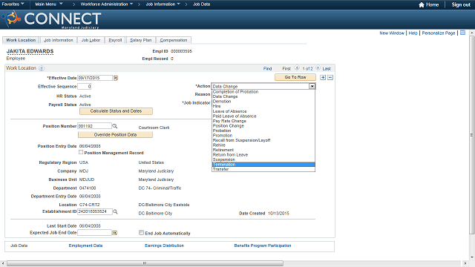Delete the row with minus icon
Image resolution: width=475 pixels, height=267 pixels.
click(330, 77)
